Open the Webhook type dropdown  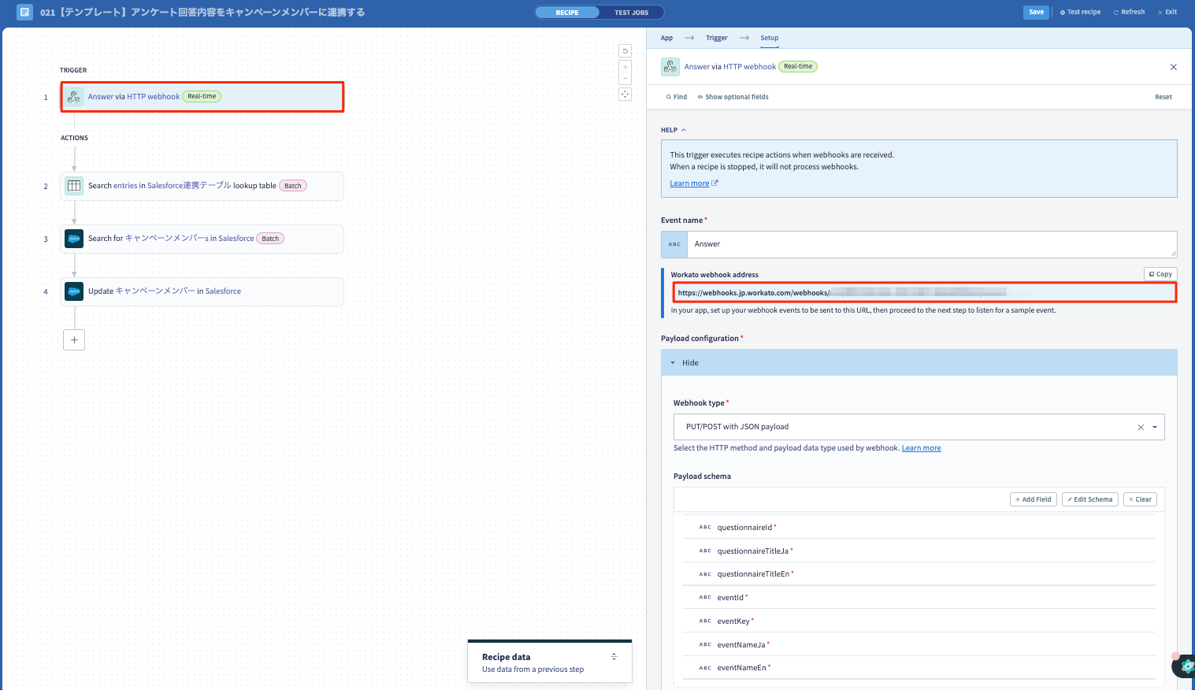pos(1155,427)
